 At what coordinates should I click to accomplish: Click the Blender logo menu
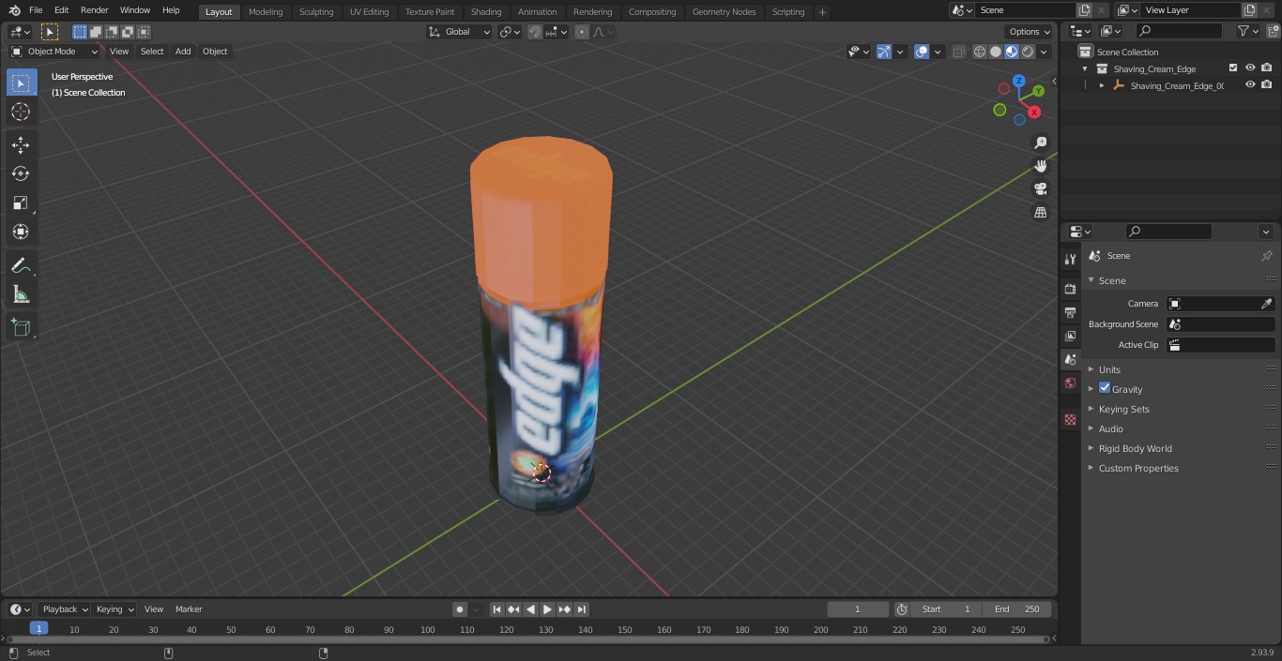pyautogui.click(x=14, y=10)
